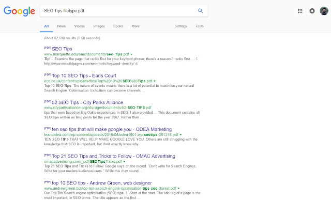331x200 pixels.
Task: Open the 'SEO Tips' marquette result
Action: pyautogui.click(x=62, y=49)
